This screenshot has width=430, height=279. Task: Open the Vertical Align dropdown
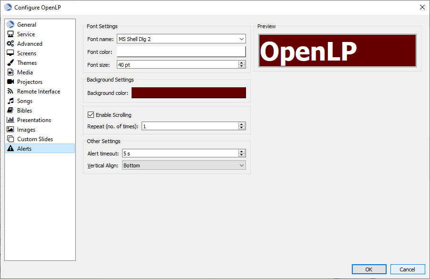pyautogui.click(x=241, y=165)
